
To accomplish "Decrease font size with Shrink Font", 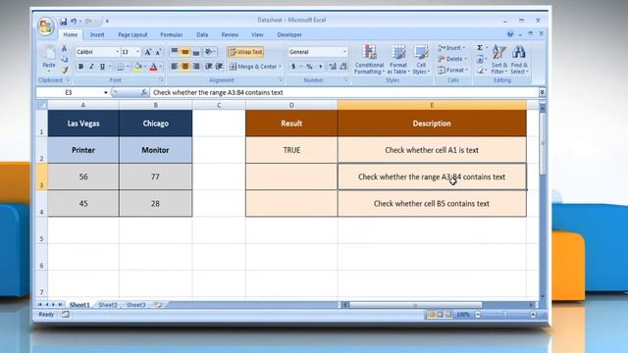I will [x=158, y=52].
